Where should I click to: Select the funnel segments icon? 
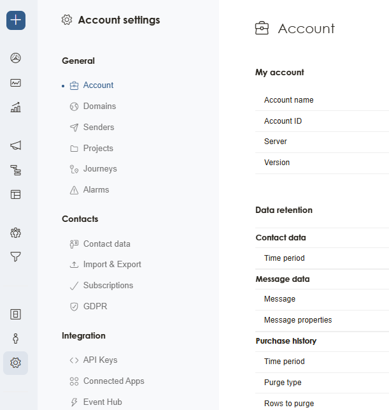16,257
